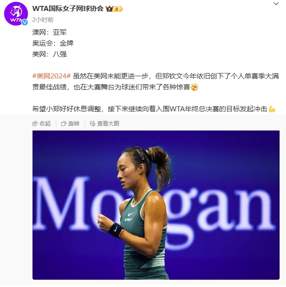Click the blue verified badge on avatar

(x=25, y=22)
